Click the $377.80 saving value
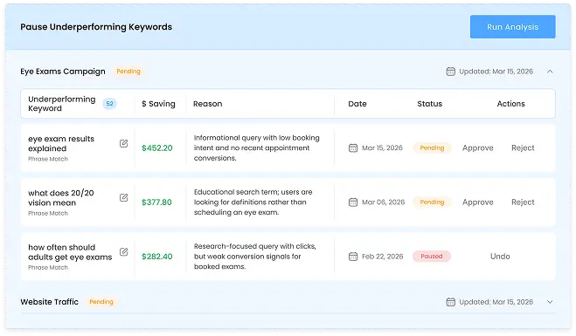This screenshot has width=576, height=336. [156, 202]
